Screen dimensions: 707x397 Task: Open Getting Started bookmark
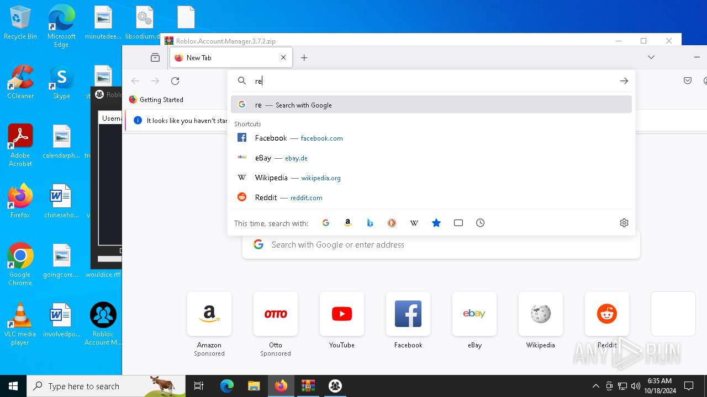156,100
